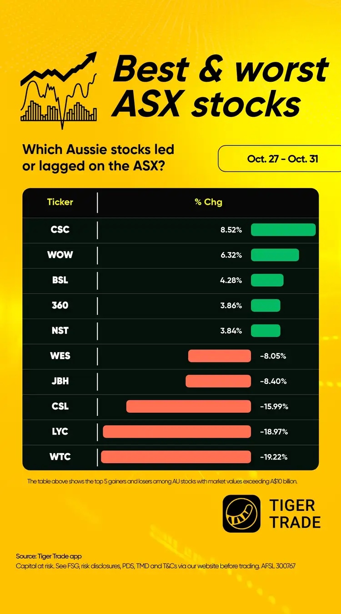Click the TIGER TRADE brand text
The width and height of the screenshot is (341, 614).
pos(295,514)
